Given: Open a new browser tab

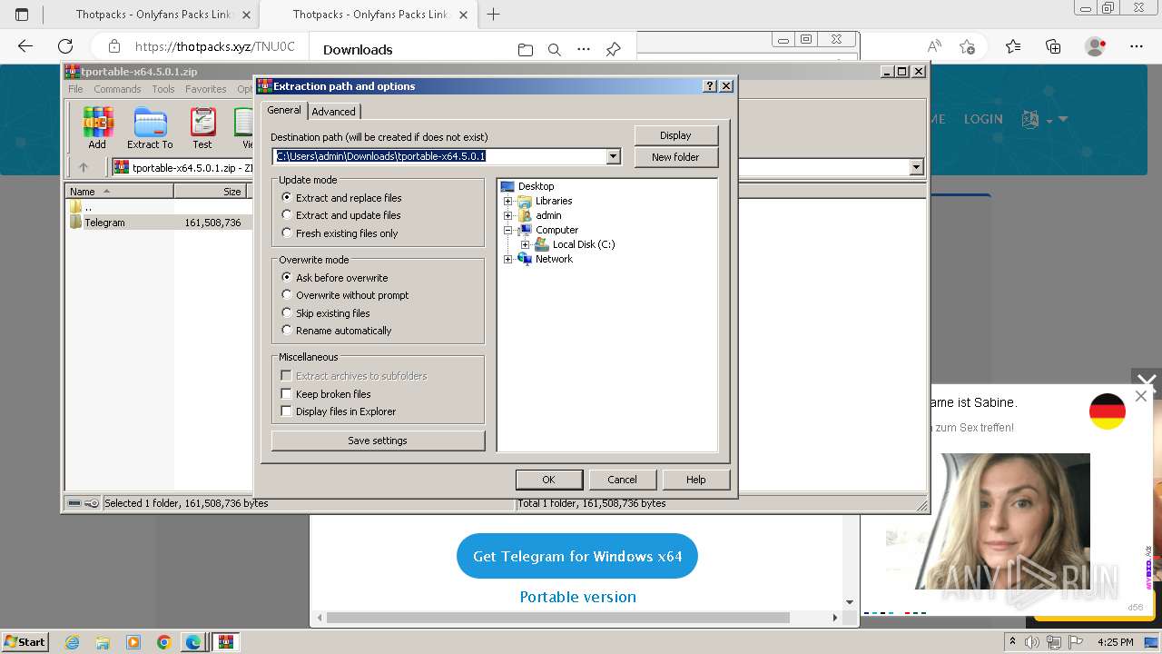Looking at the screenshot, I should click(x=494, y=15).
